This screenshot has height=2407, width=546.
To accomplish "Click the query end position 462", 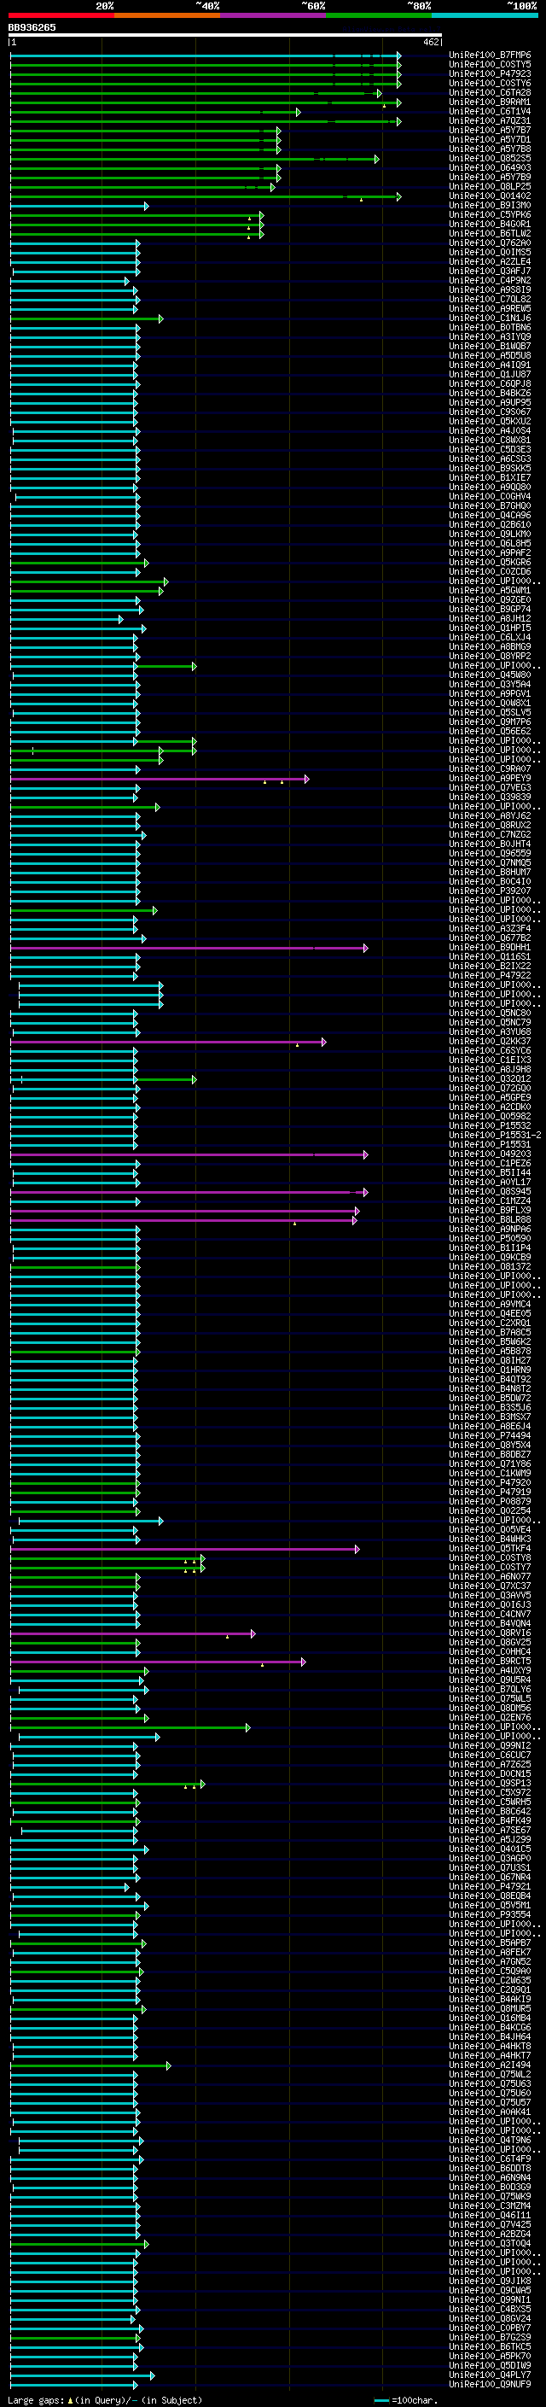I will (x=431, y=42).
